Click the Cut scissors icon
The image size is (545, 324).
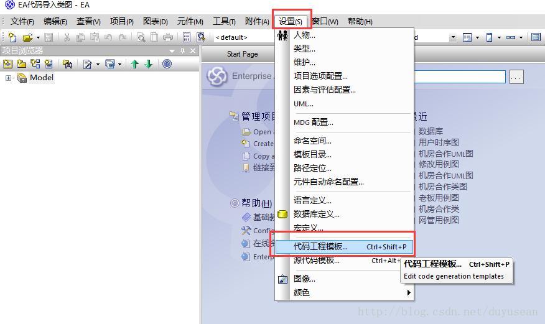click(67, 37)
